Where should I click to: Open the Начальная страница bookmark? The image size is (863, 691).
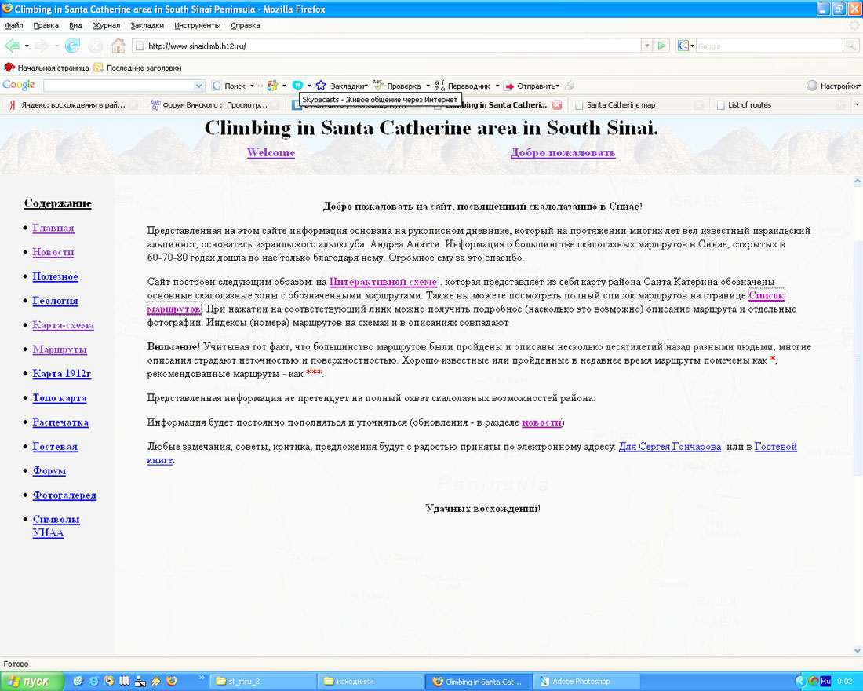(x=47, y=68)
